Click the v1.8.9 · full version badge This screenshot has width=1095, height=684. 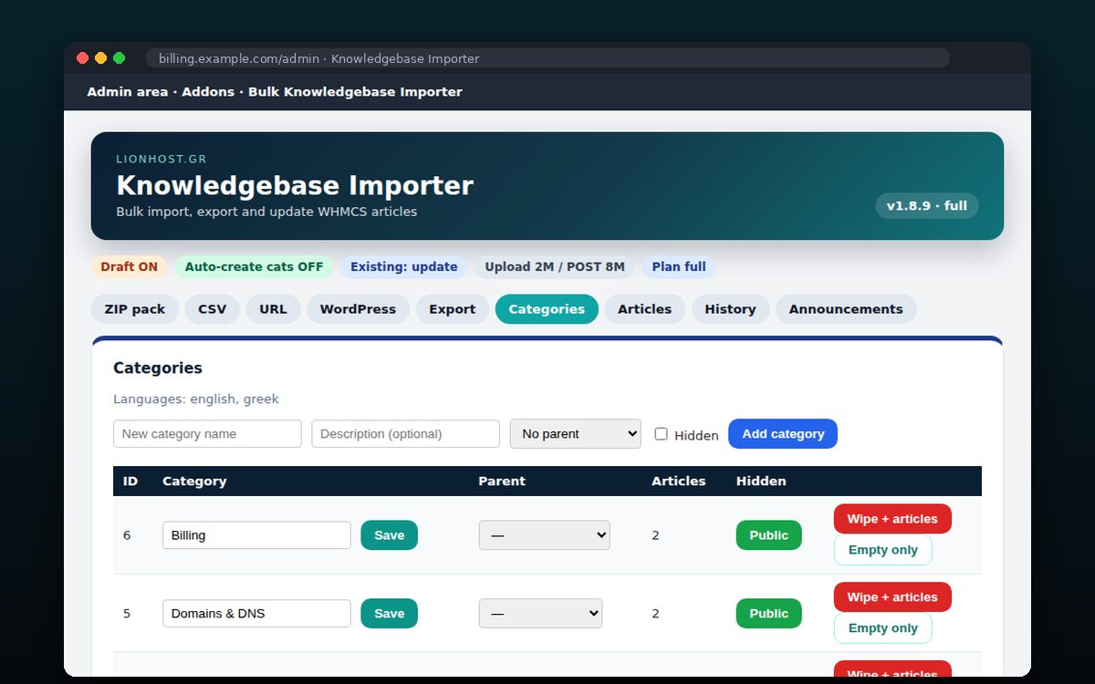tap(927, 206)
